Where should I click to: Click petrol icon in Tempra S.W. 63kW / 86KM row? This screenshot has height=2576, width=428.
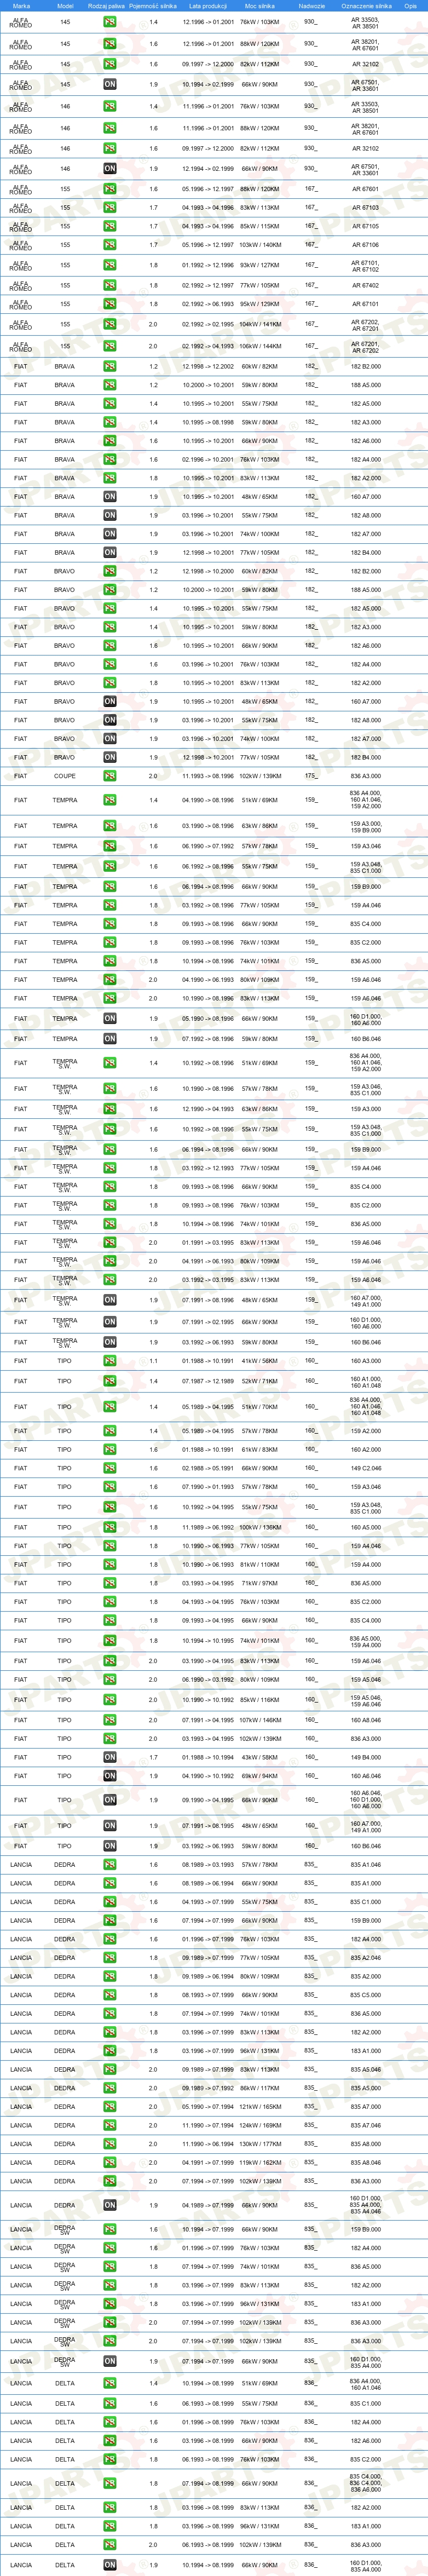pos(110,1109)
